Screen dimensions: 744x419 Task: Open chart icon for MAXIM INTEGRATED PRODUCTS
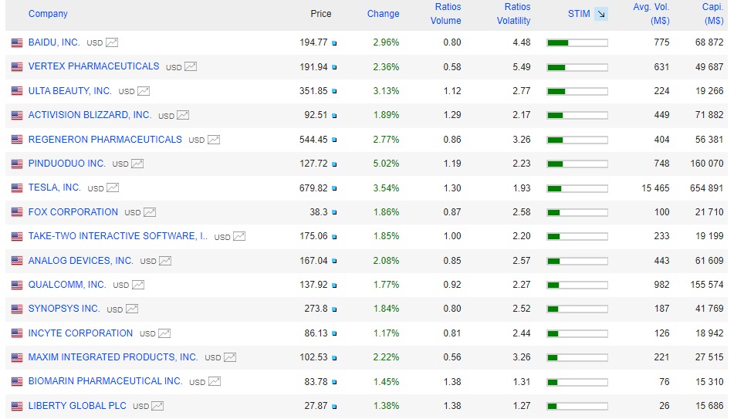(230, 357)
